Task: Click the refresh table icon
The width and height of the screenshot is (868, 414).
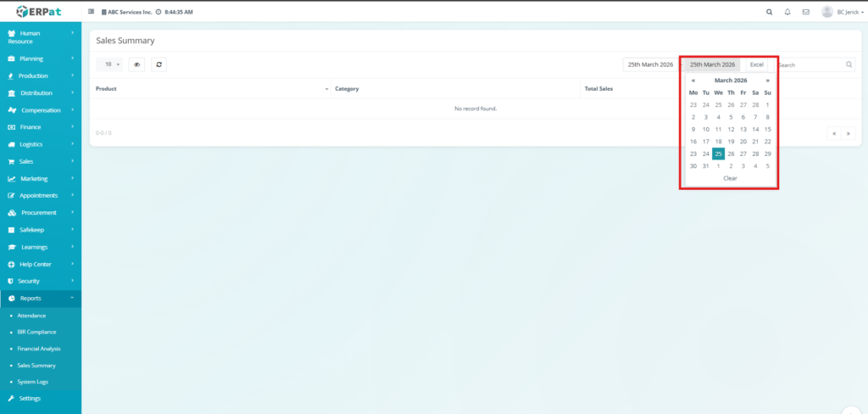Action: [x=159, y=64]
